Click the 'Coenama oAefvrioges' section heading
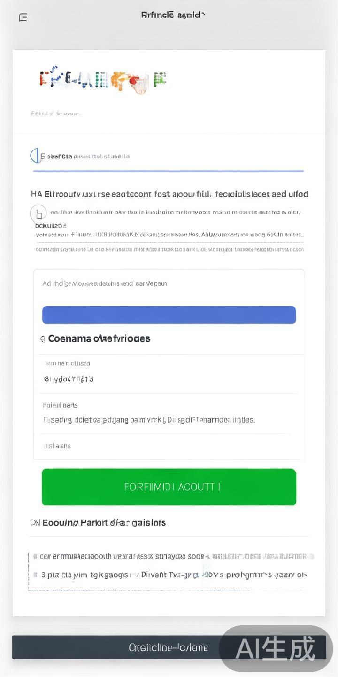The height and width of the screenshot is (677, 338). pyautogui.click(x=99, y=338)
